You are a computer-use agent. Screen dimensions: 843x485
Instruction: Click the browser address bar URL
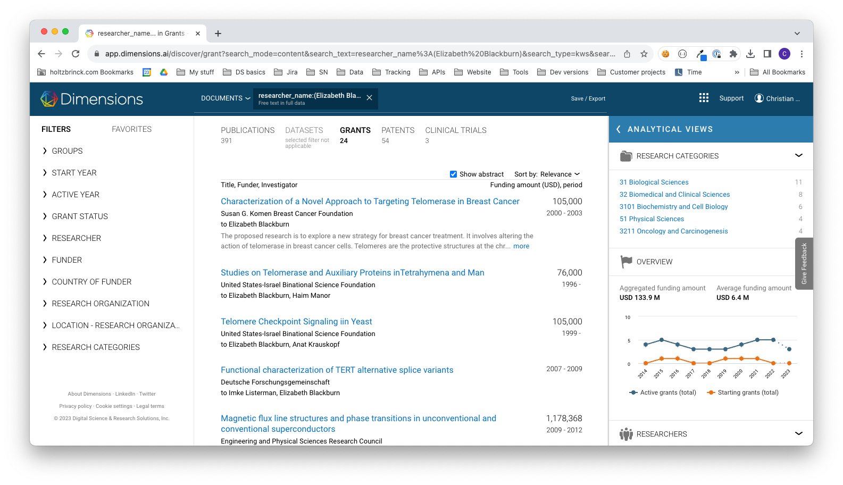point(360,54)
